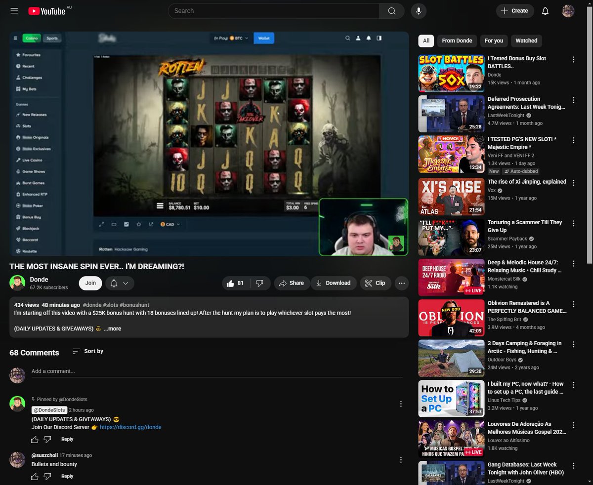Viewport: 593px width, 485px height.
Task: Open options for Oblivion Remastered video
Action: coord(573,304)
